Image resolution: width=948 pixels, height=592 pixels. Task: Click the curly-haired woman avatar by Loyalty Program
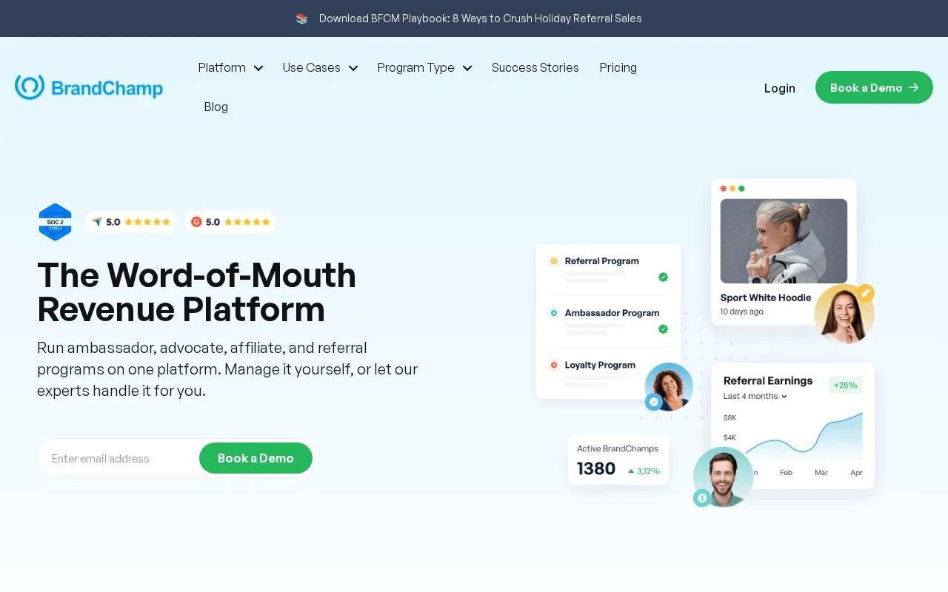click(x=669, y=387)
